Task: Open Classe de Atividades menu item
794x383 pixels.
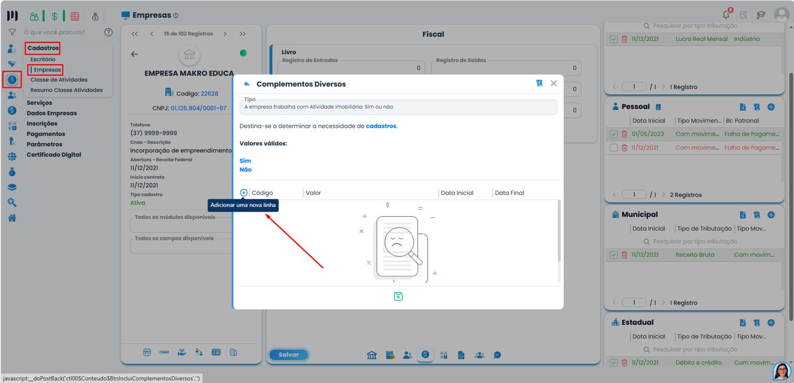Action: 59,80
